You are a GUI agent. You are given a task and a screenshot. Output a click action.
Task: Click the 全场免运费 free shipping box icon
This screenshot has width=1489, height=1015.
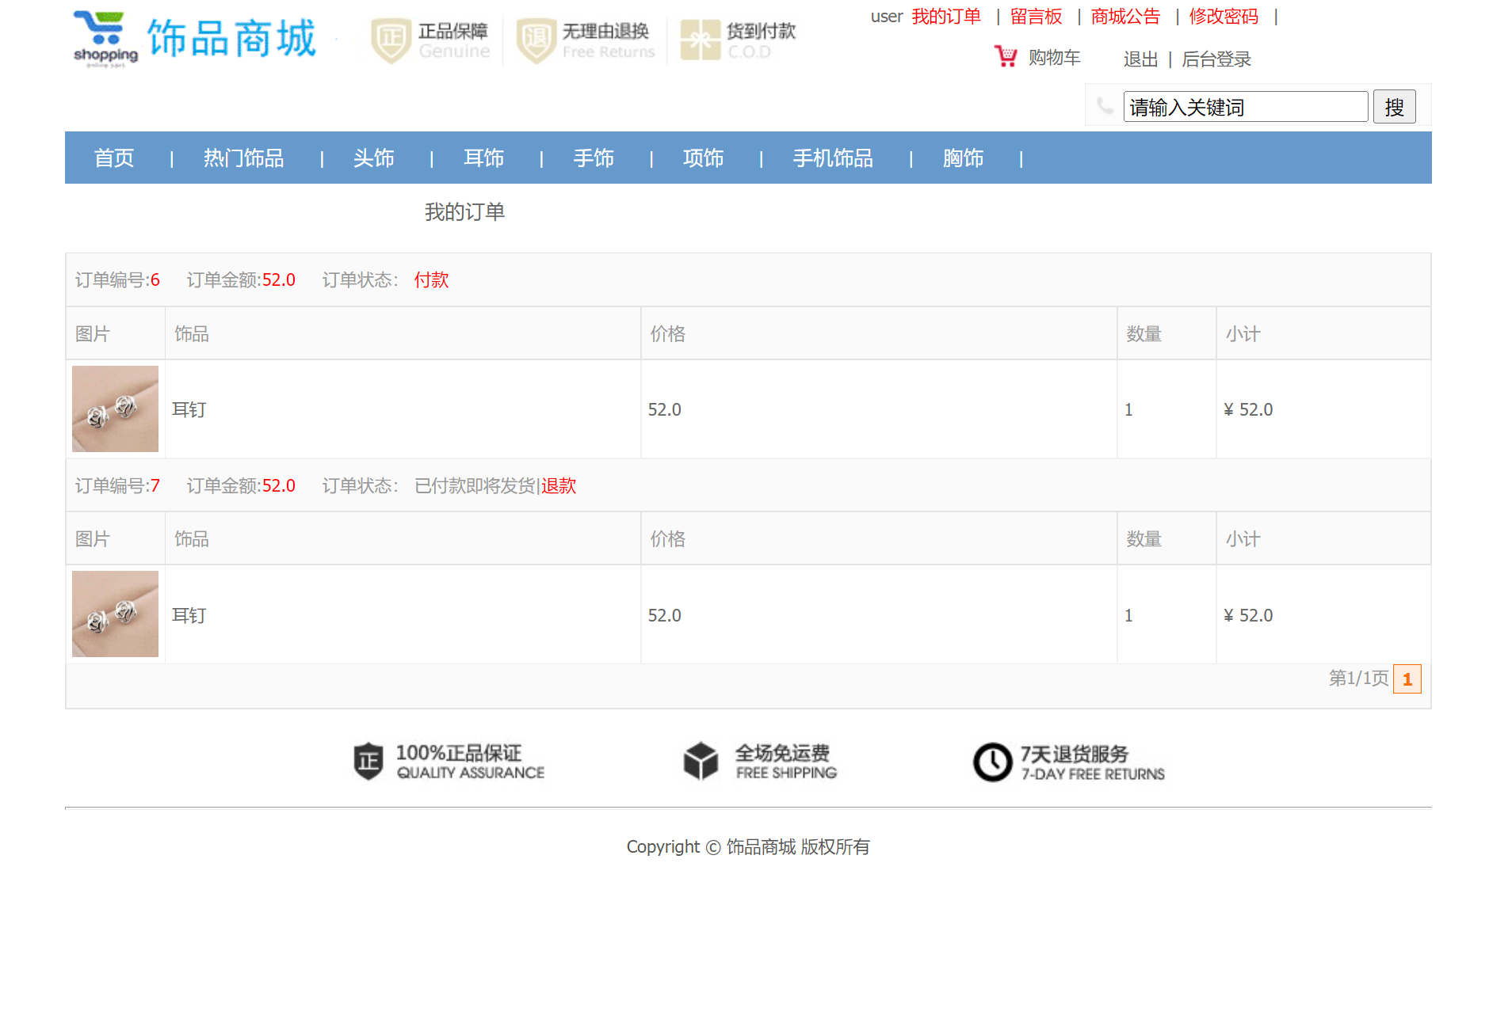tap(701, 761)
